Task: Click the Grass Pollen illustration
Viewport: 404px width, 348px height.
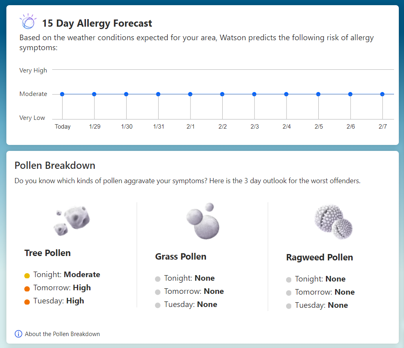Action: pyautogui.click(x=203, y=222)
